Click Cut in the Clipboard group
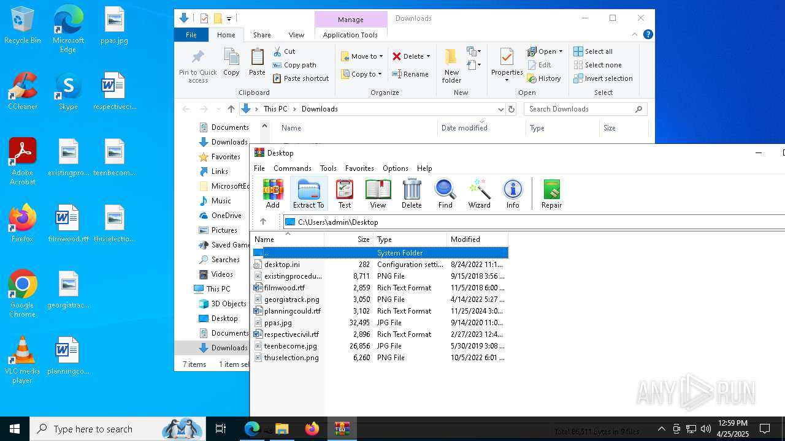The width and height of the screenshot is (785, 441). [284, 51]
